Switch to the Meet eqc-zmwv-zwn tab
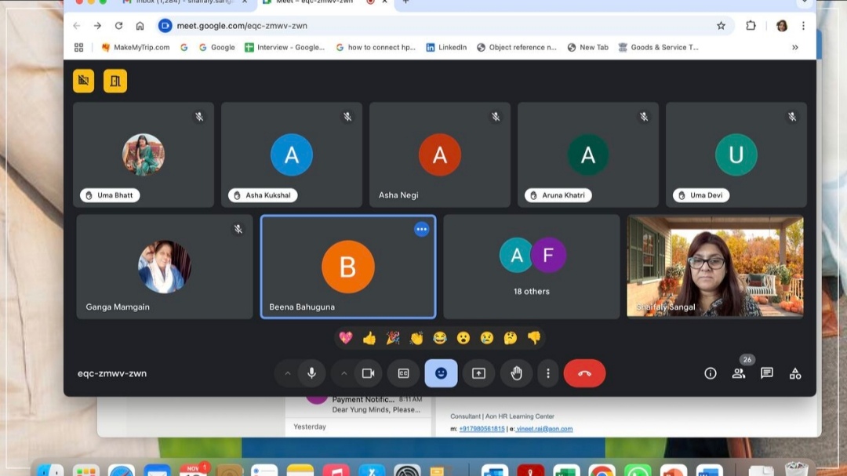Screen dimensions: 847x476 [324, 2]
